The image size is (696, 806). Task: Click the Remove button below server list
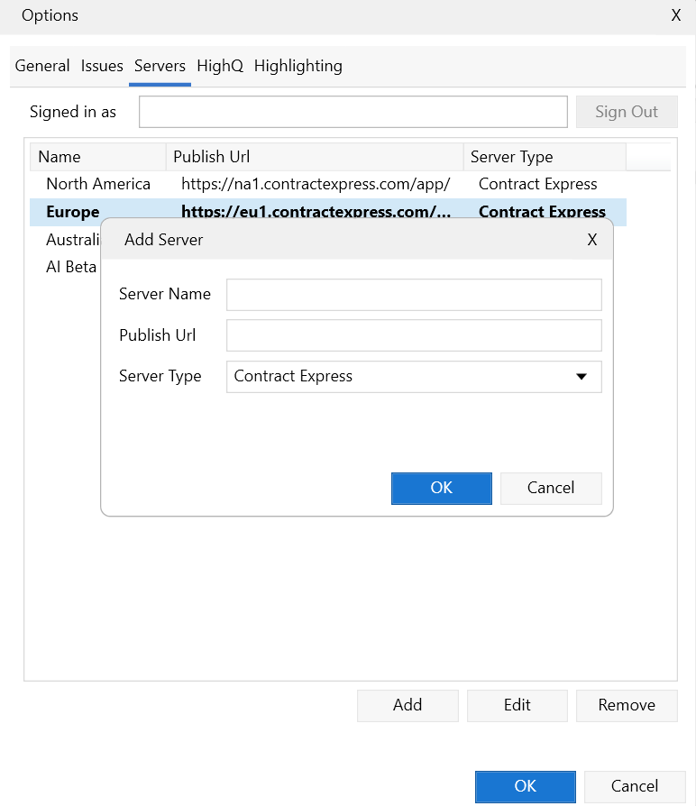click(x=627, y=705)
